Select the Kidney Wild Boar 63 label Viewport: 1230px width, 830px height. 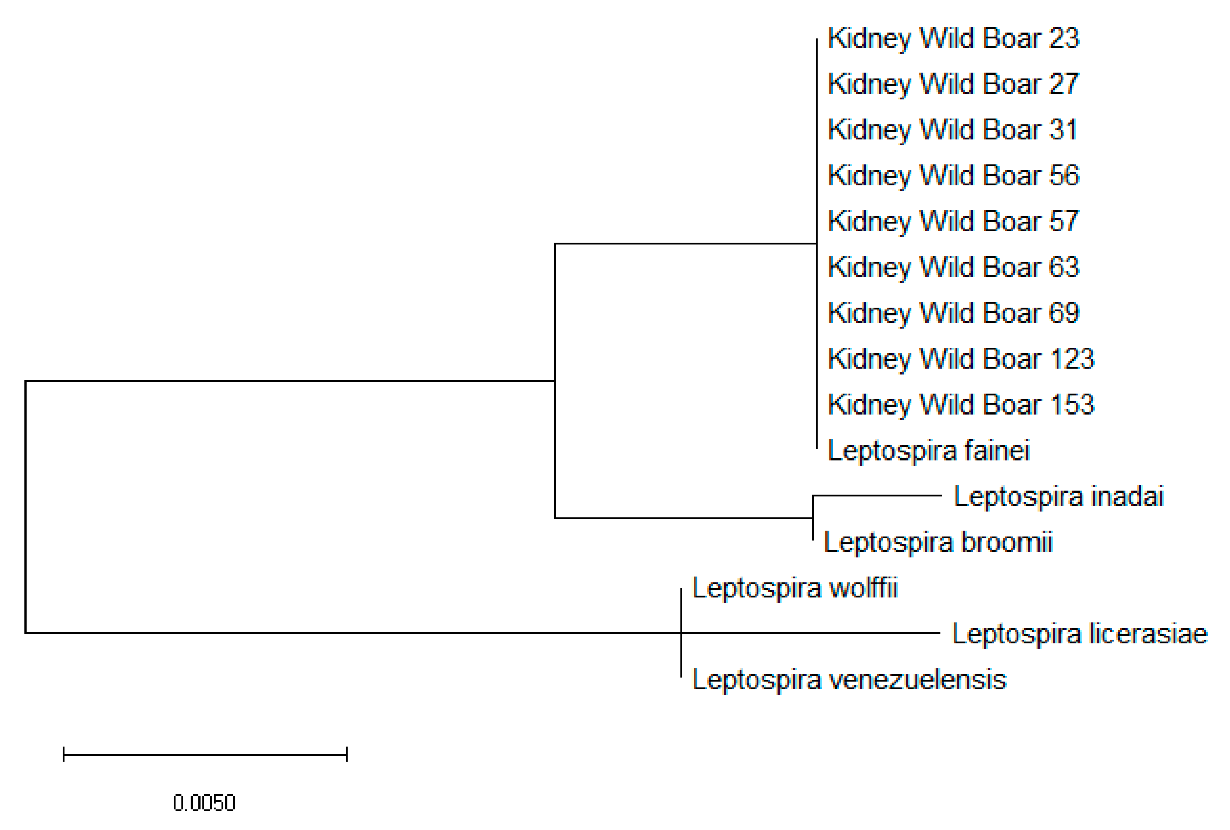(x=953, y=267)
